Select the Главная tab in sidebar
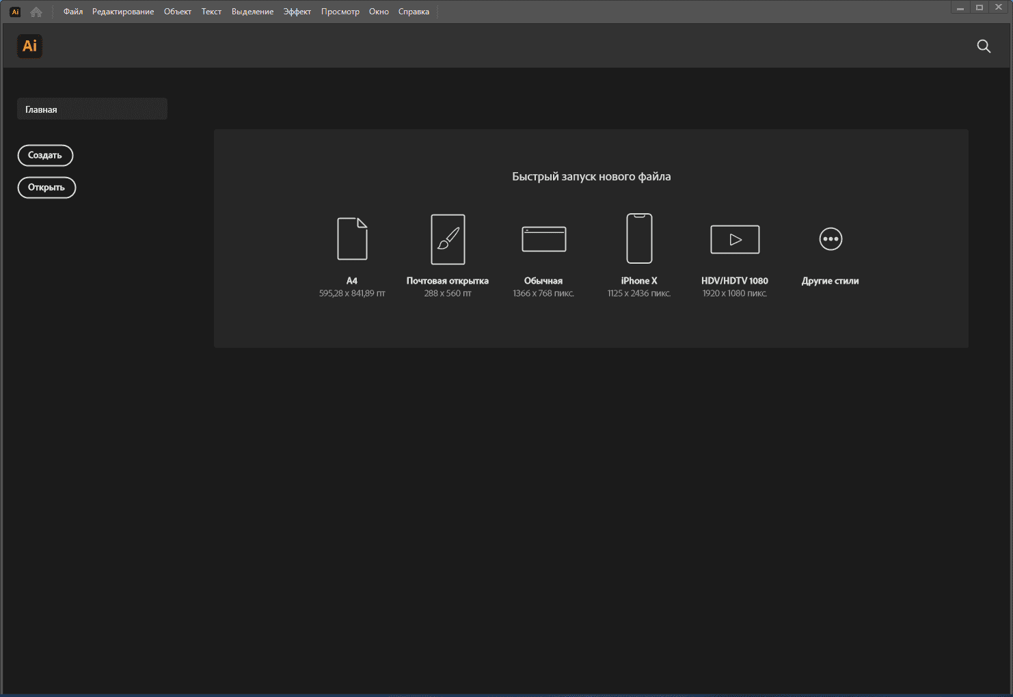The width and height of the screenshot is (1013, 697). pos(92,109)
